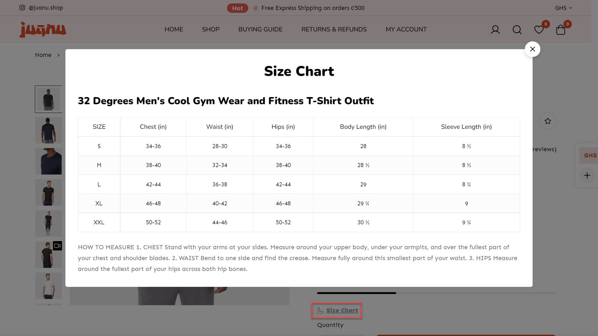Image resolution: width=598 pixels, height=336 pixels.
Task: Click the Home breadcrumb link
Action: pos(43,55)
